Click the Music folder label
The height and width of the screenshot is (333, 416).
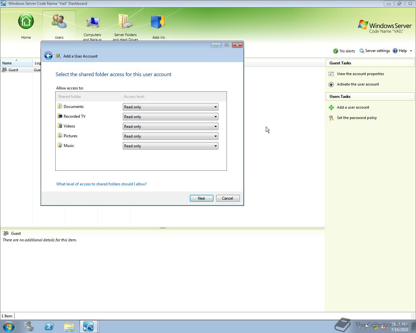(69, 146)
